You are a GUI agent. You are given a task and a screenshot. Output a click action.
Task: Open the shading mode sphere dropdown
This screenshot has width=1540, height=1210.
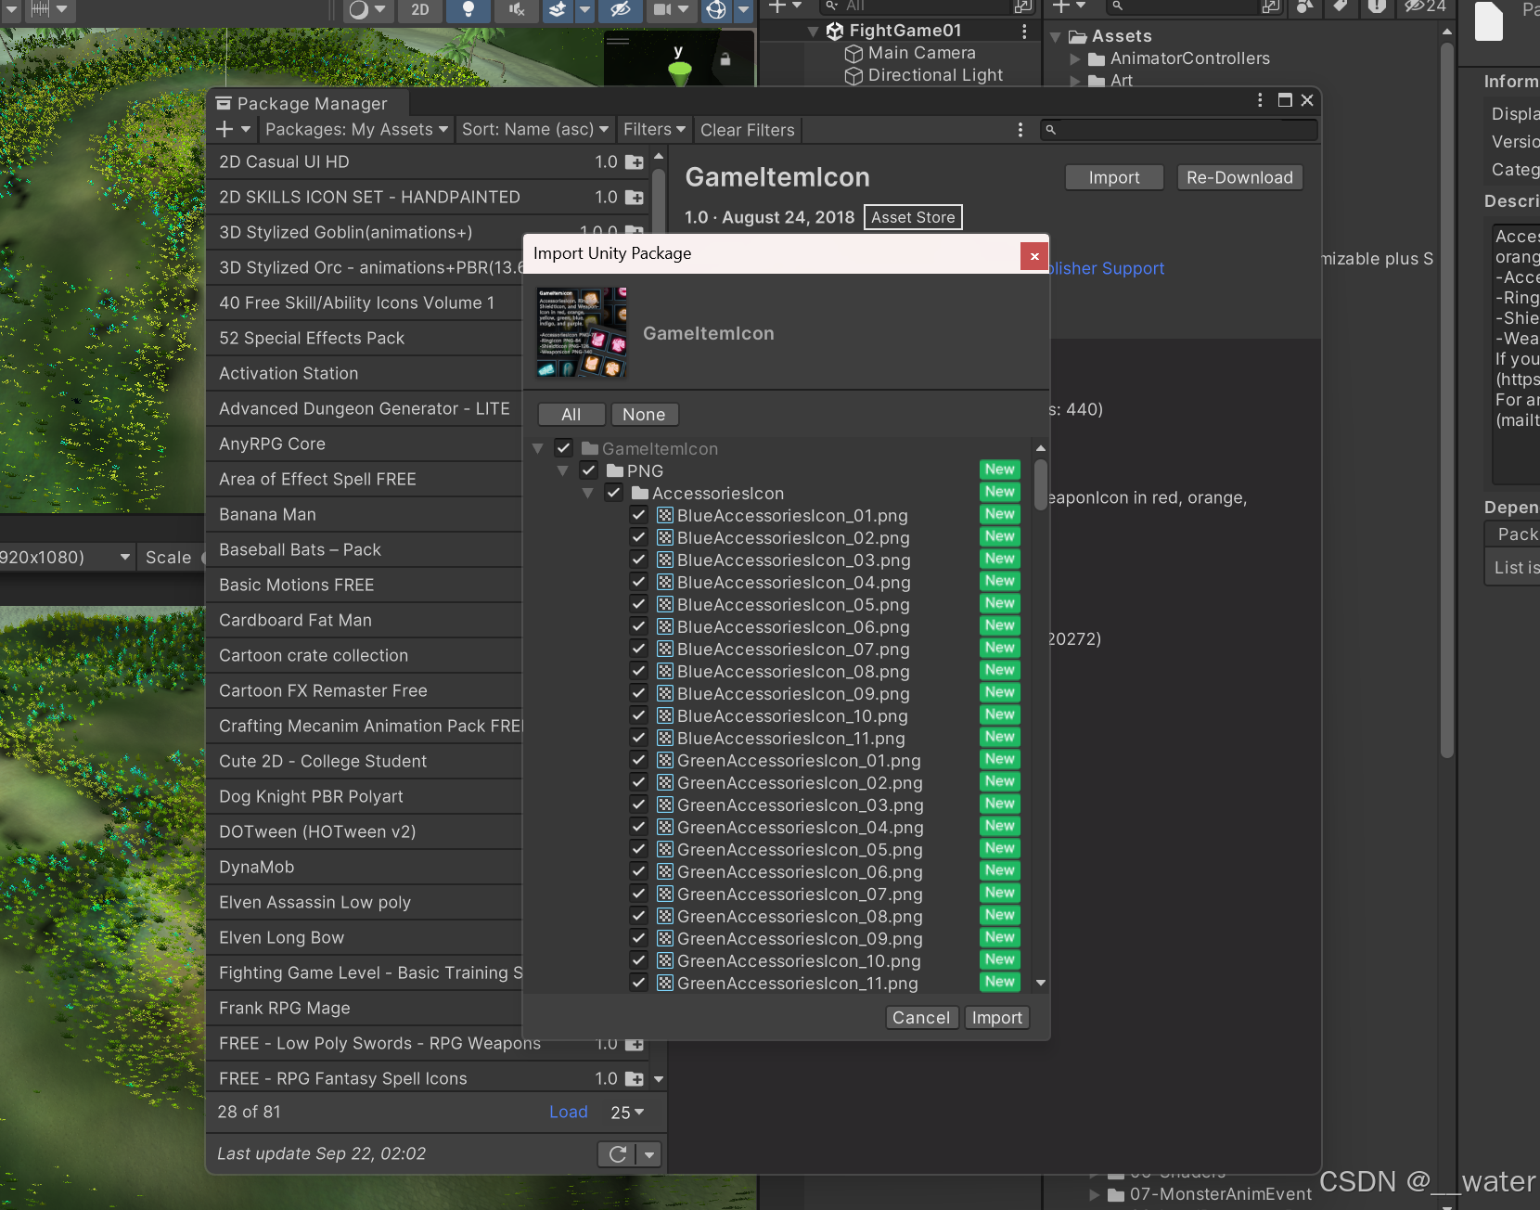(x=366, y=9)
